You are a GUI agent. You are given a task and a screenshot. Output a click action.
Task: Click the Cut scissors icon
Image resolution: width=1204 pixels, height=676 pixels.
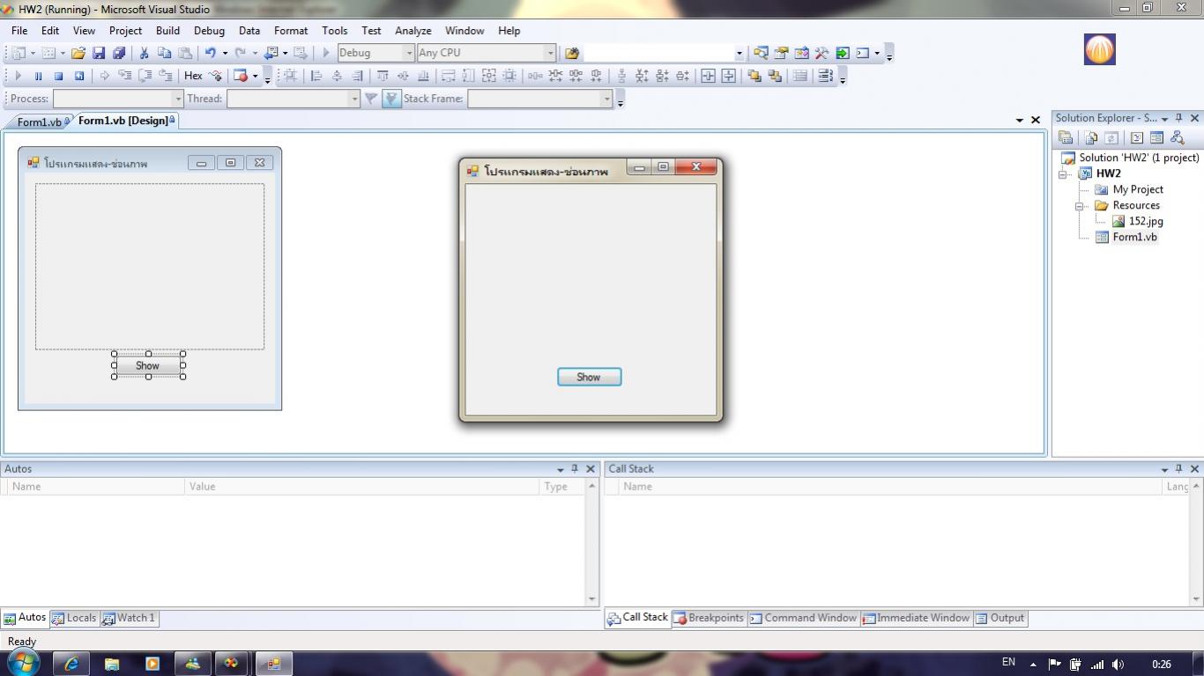coord(144,53)
